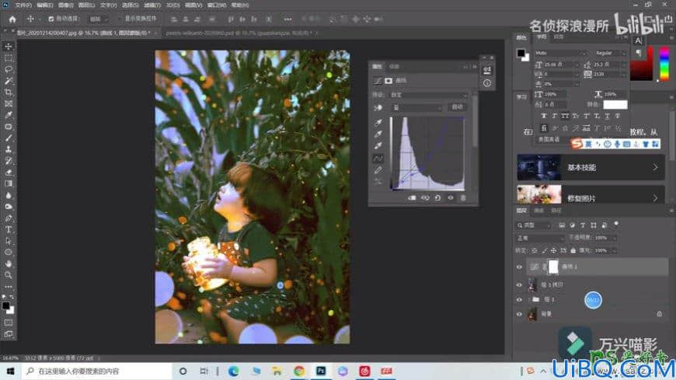Viewport: 676px width, 380px height.
Task: Select the Frame tool
Action: click(9, 103)
